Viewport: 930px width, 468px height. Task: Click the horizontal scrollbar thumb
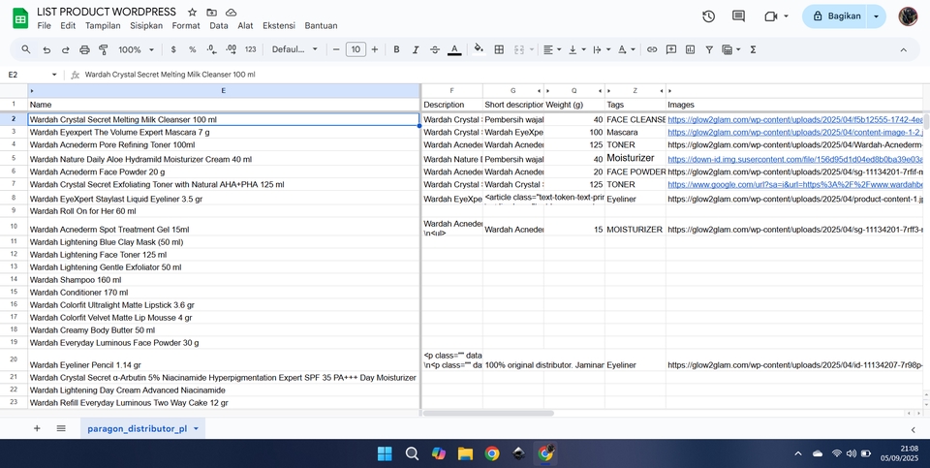click(488, 413)
